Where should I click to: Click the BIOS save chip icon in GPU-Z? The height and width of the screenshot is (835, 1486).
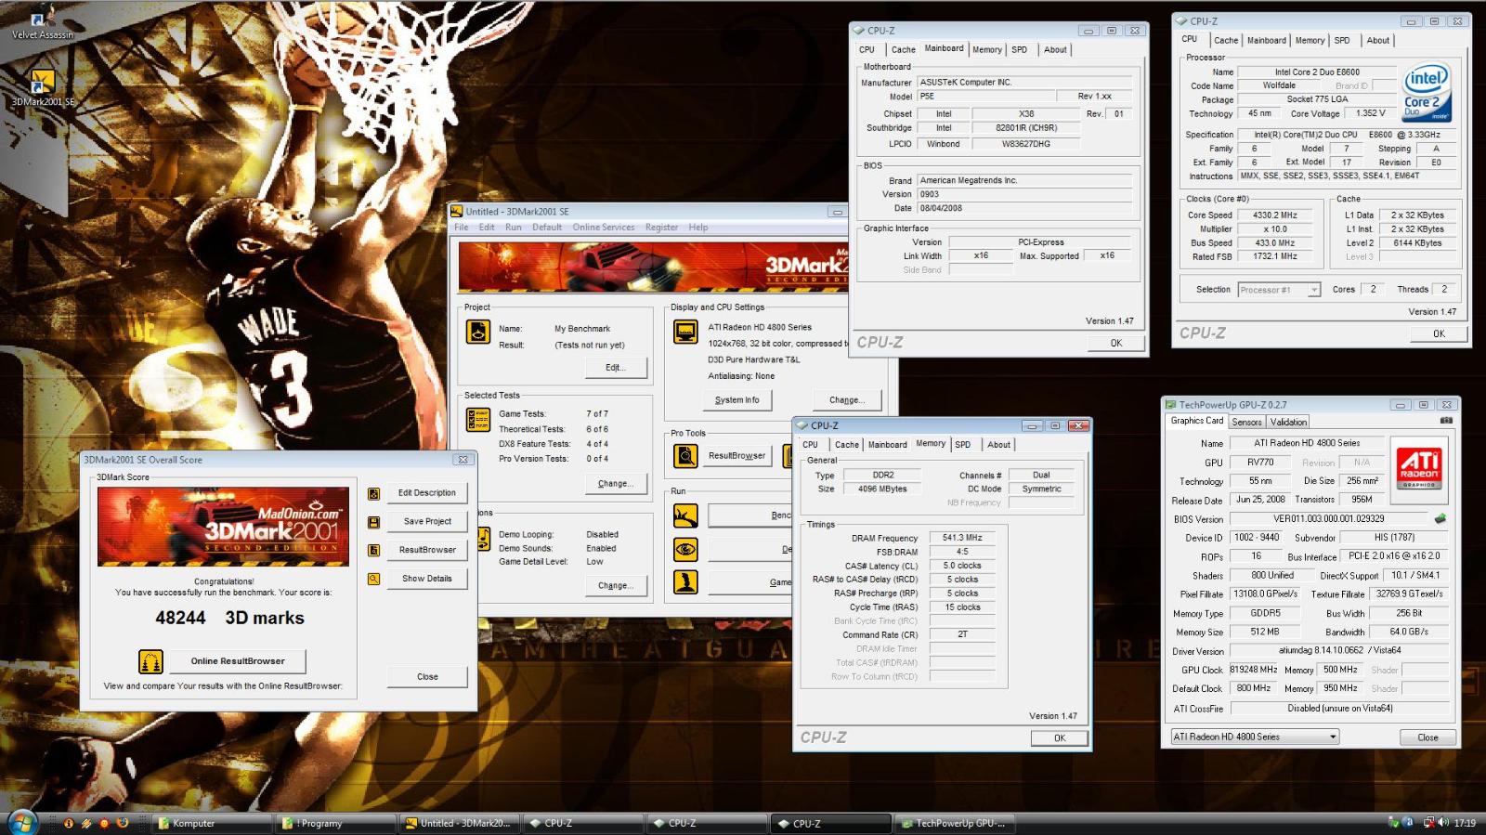pyautogui.click(x=1440, y=518)
